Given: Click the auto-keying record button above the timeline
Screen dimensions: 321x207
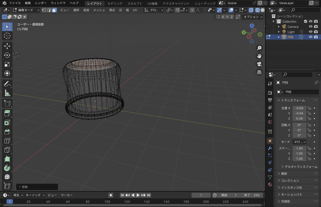Looking at the screenshot, I should (111, 195).
